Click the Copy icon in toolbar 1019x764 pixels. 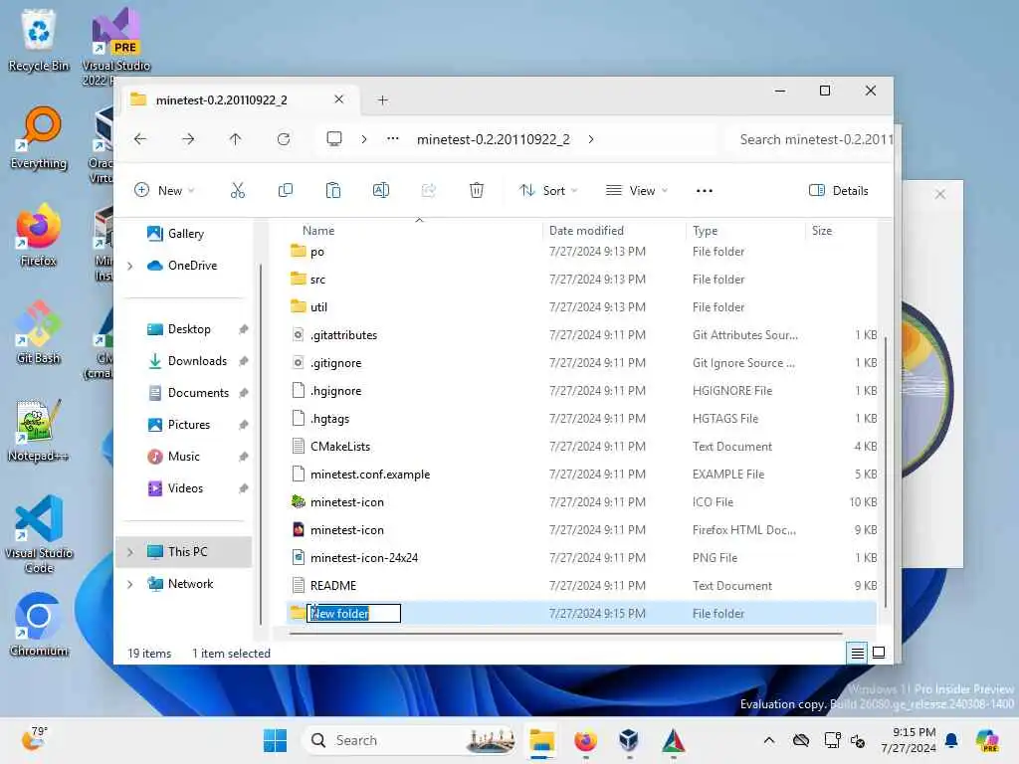tap(286, 190)
